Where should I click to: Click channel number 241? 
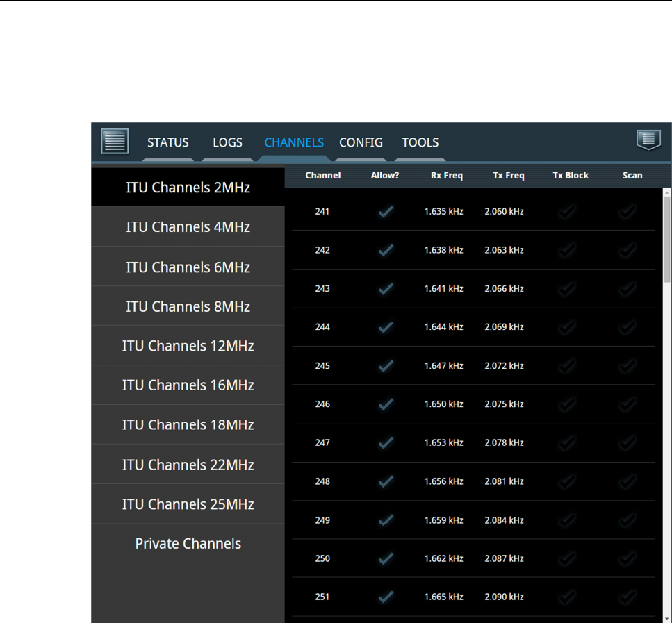322,211
